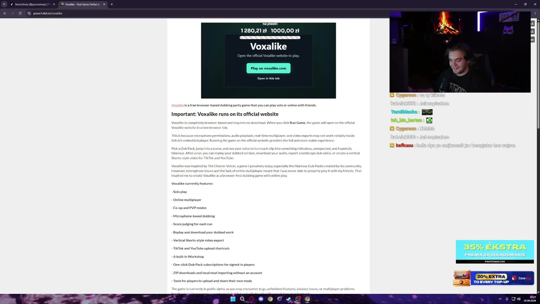
Task: Expand the tab search dropdown
Action: [x=4, y=4]
